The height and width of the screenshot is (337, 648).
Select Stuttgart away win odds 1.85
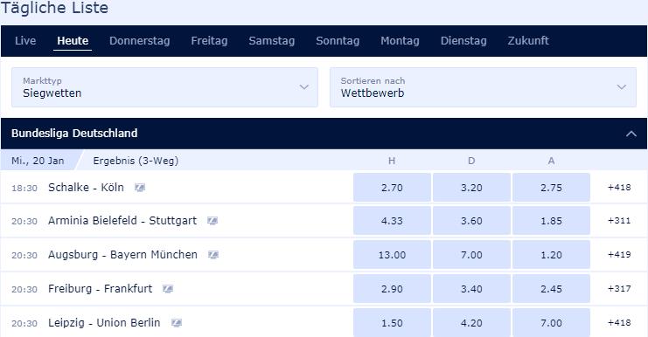tap(551, 221)
